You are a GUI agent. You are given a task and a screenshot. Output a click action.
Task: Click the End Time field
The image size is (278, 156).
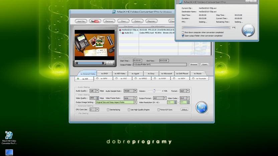(x=164, y=60)
